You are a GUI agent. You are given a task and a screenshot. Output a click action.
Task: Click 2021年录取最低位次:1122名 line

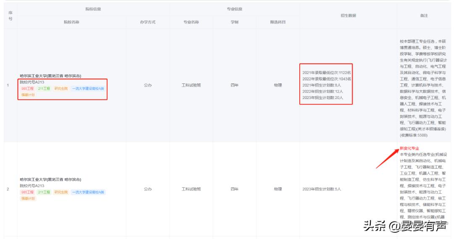coord(327,73)
